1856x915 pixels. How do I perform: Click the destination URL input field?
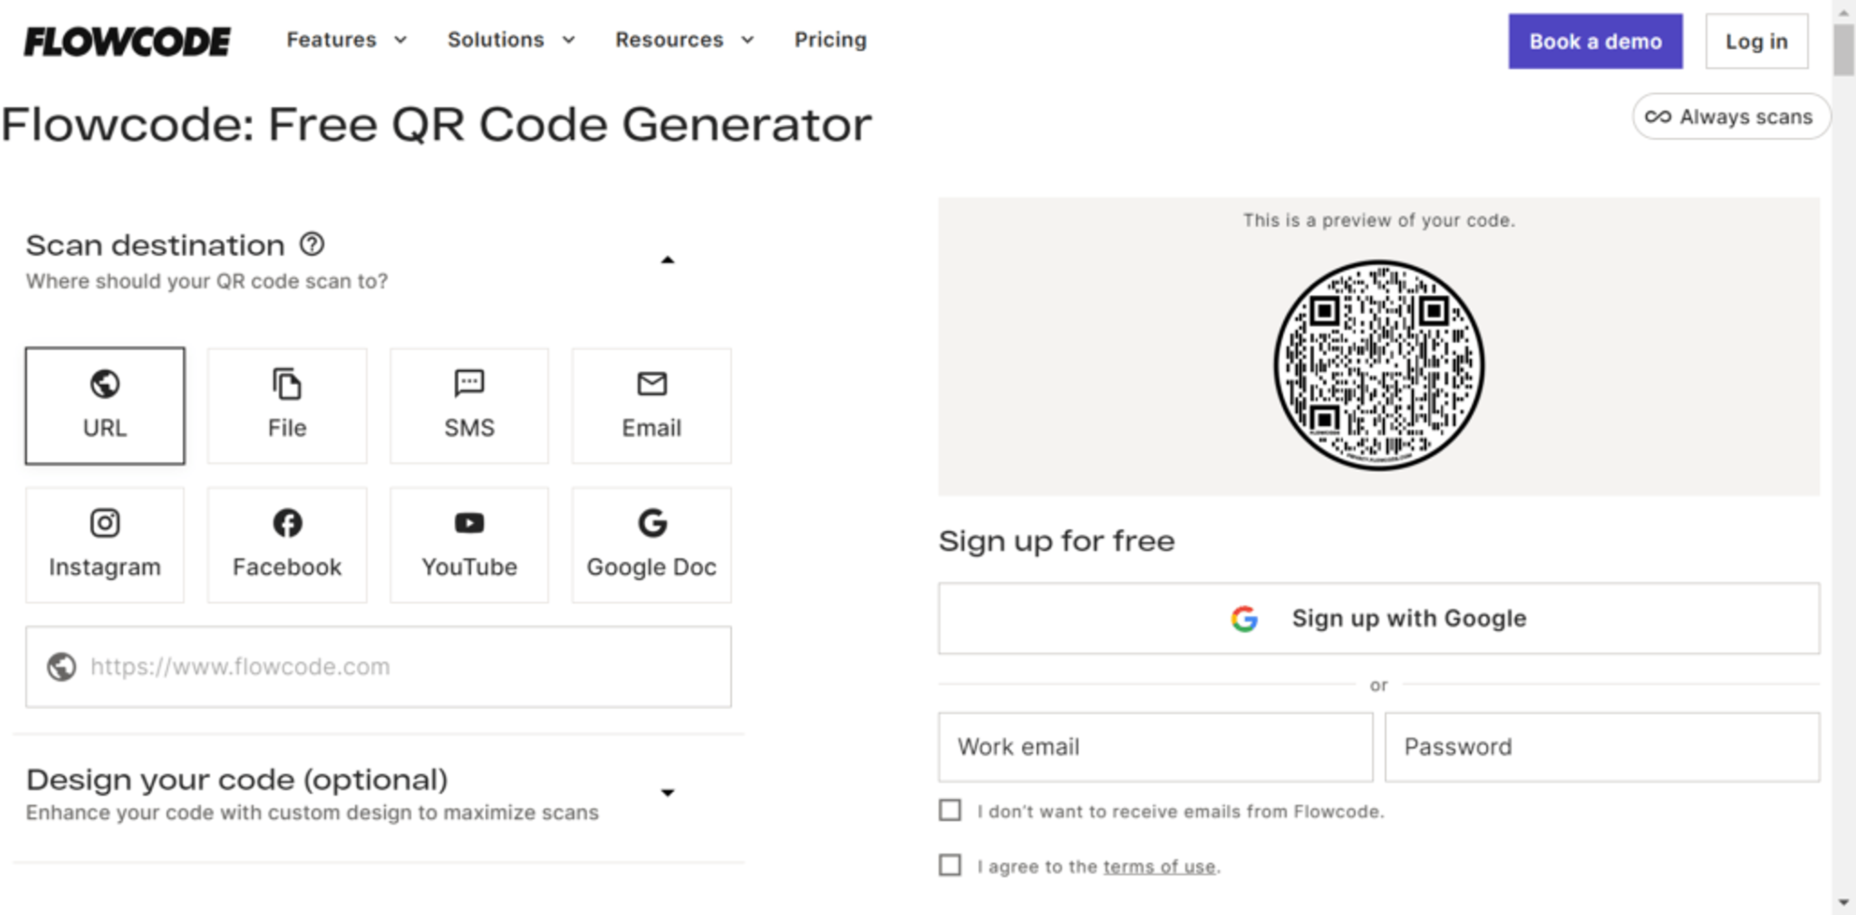378,667
